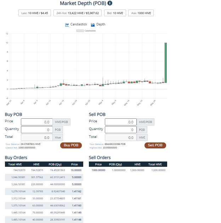
Task: Click HIVE balance 29.07087801 HIVE
Action: coord(30,144)
